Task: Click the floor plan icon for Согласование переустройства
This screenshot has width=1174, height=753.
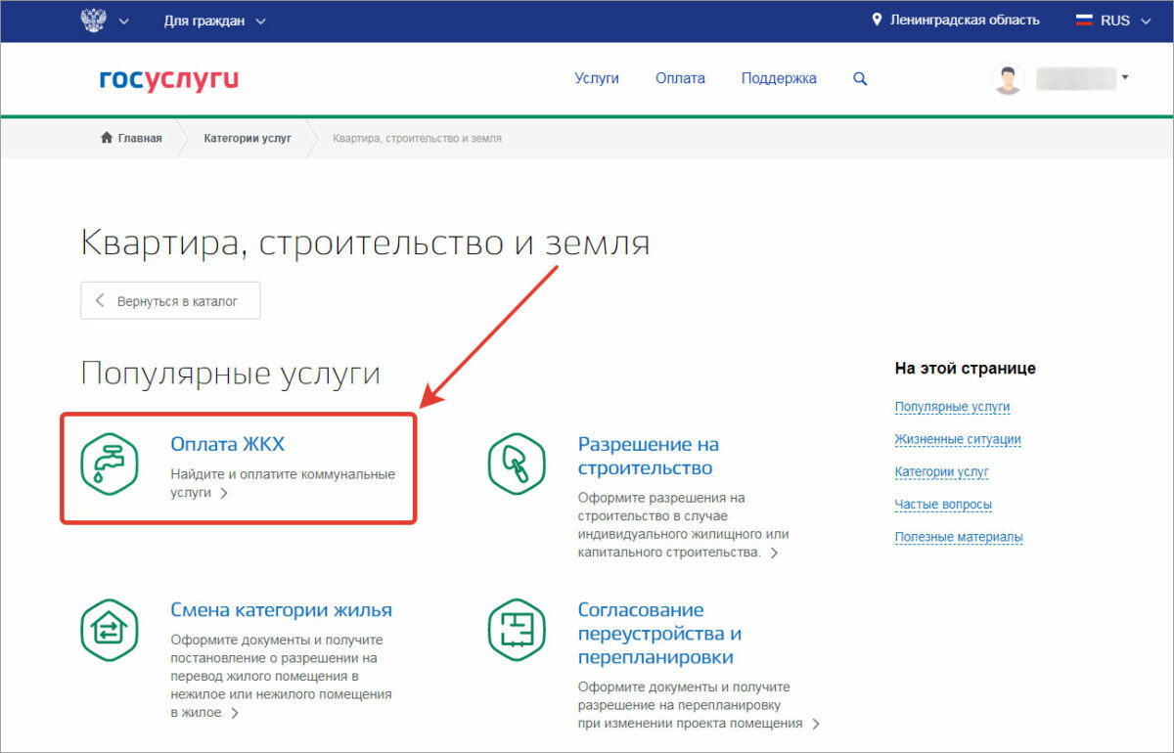Action: 517,629
